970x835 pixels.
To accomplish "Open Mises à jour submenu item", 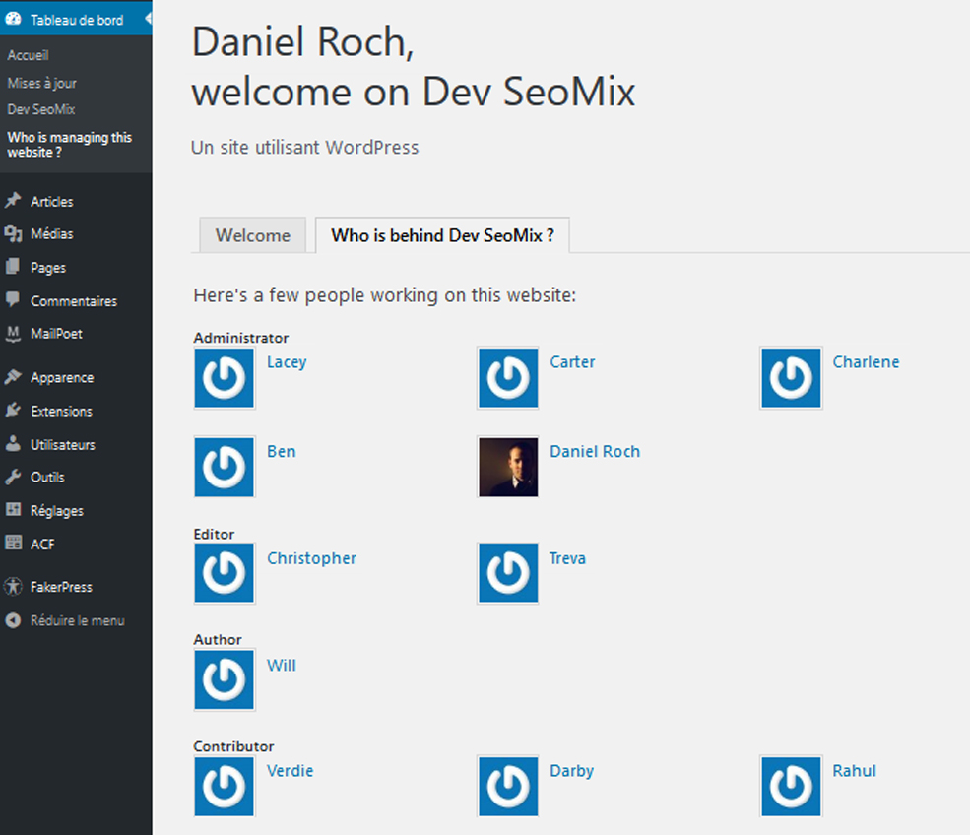I will coord(42,83).
